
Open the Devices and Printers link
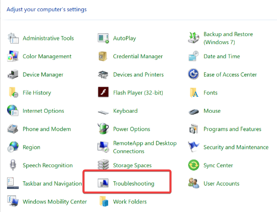138,74
